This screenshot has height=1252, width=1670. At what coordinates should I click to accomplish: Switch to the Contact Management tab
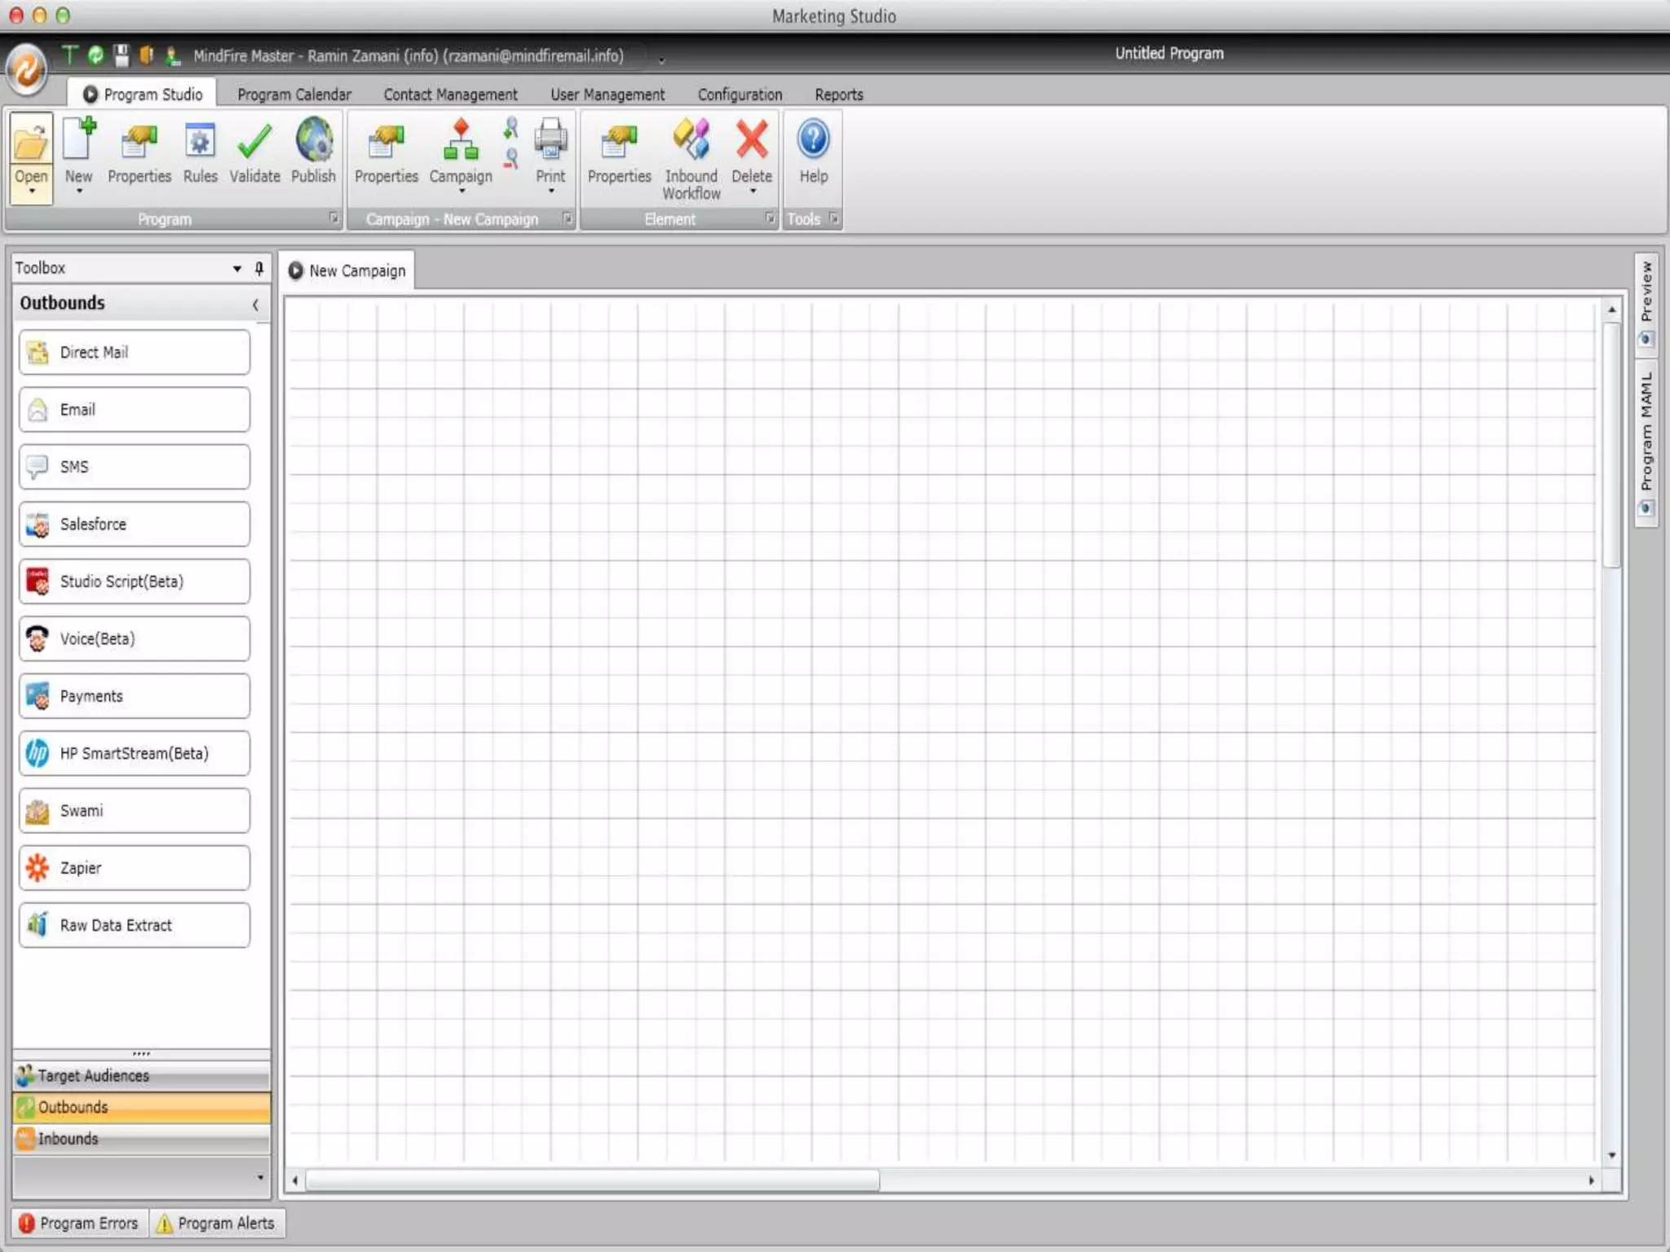450,95
